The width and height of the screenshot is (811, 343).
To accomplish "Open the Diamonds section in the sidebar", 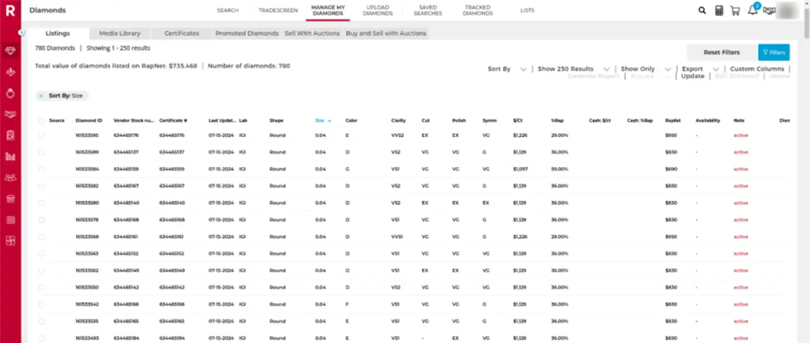I will coord(10,50).
